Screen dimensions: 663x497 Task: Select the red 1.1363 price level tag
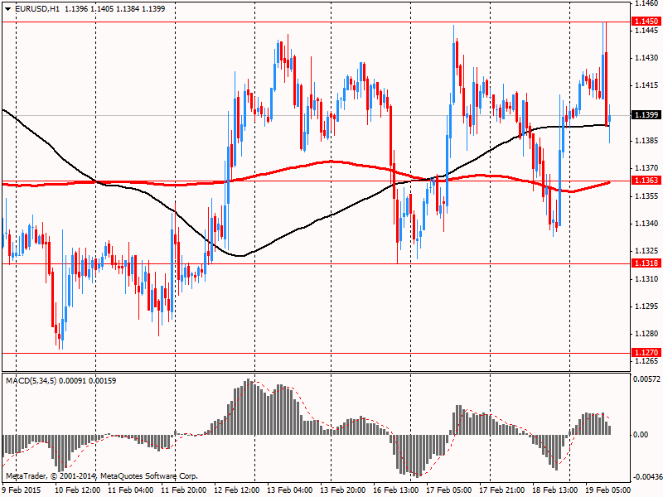[646, 181]
